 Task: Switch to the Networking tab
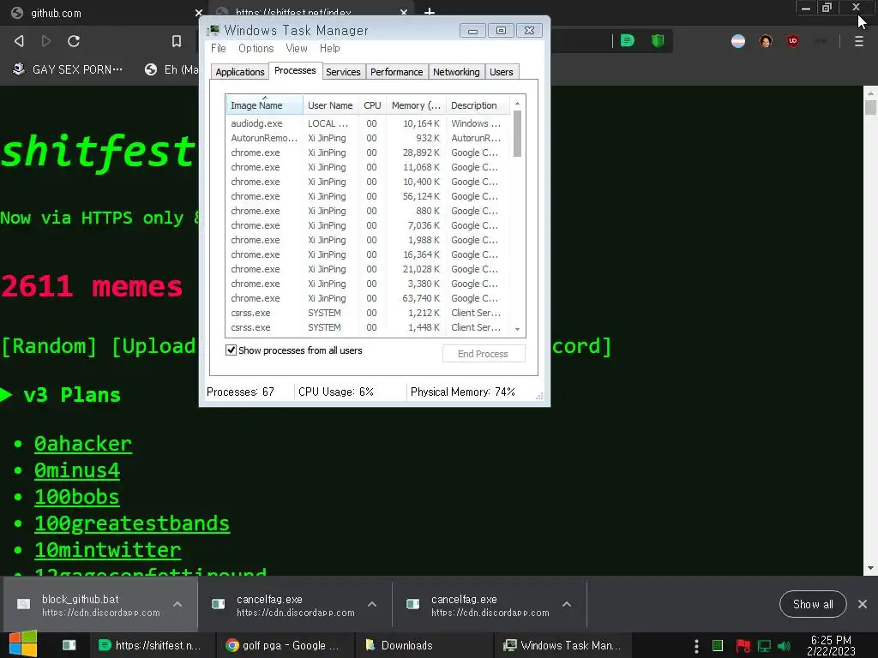click(x=456, y=72)
